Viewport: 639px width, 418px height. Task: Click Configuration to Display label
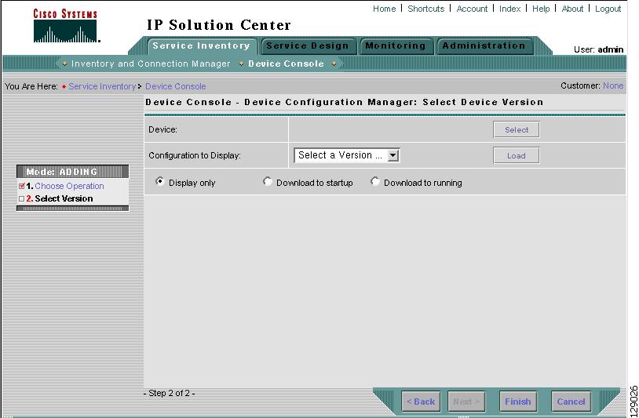(x=195, y=155)
